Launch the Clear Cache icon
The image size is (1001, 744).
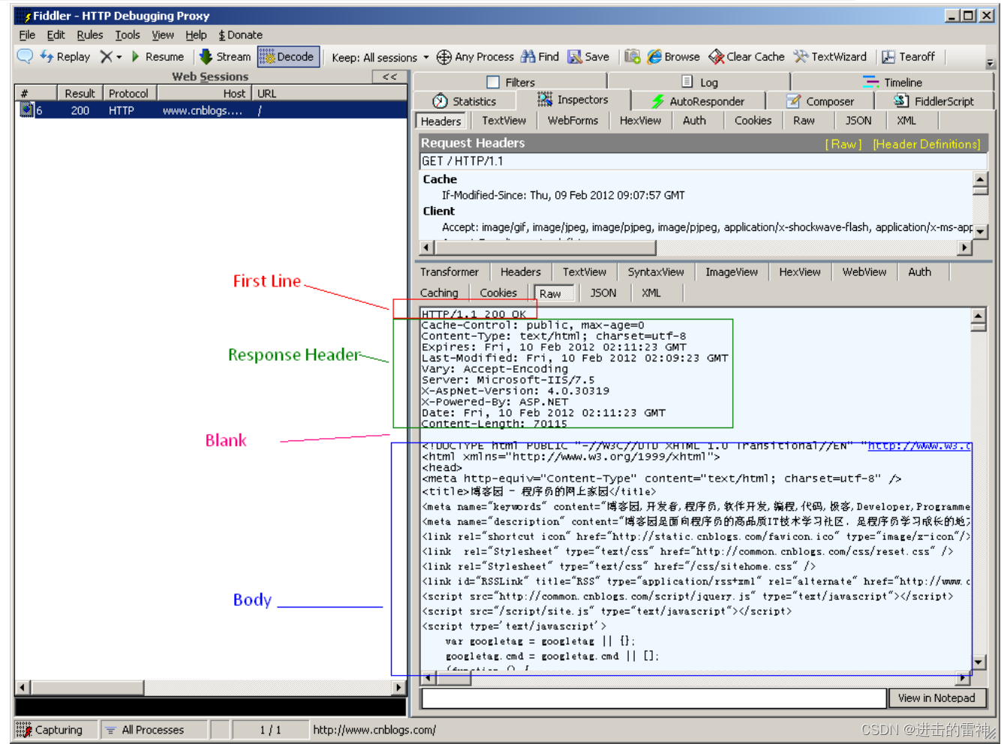tap(746, 56)
